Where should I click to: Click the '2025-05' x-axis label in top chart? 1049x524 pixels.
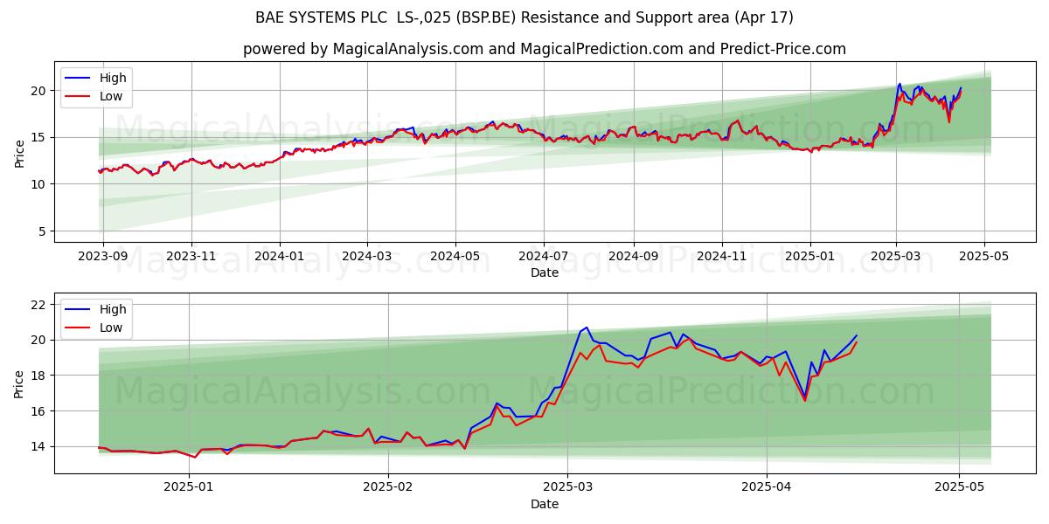(x=983, y=258)
